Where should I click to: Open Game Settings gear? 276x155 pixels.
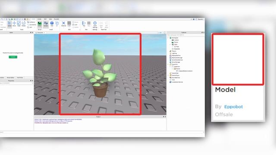95,25
